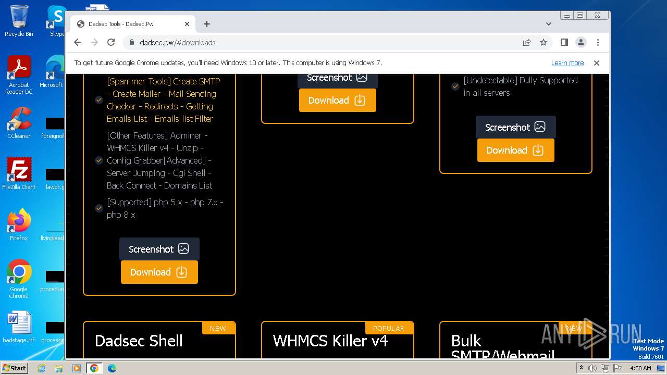
Task: Click the NEW badge on Dadsec Shell
Action: [x=218, y=328]
